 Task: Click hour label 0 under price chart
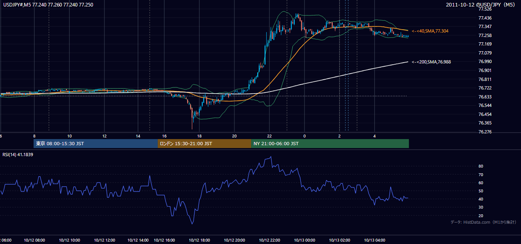click(304, 136)
